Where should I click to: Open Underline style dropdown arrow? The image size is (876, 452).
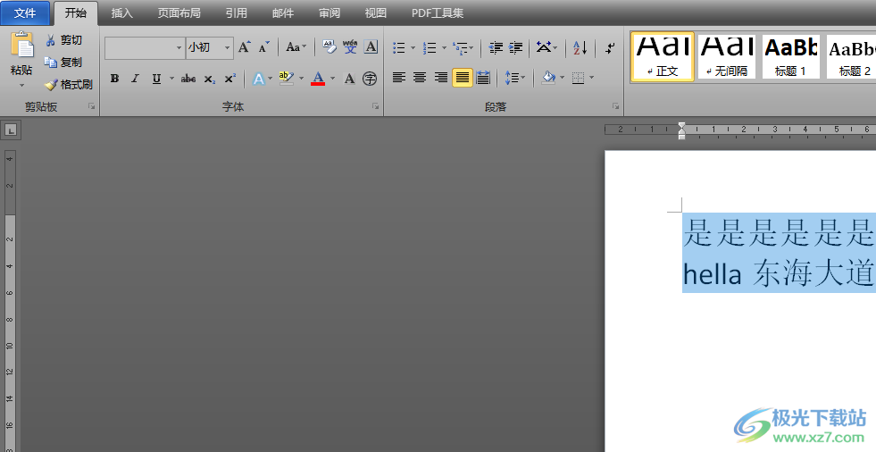171,79
